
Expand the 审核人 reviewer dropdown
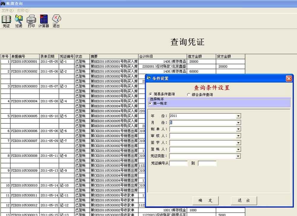tap(238, 136)
